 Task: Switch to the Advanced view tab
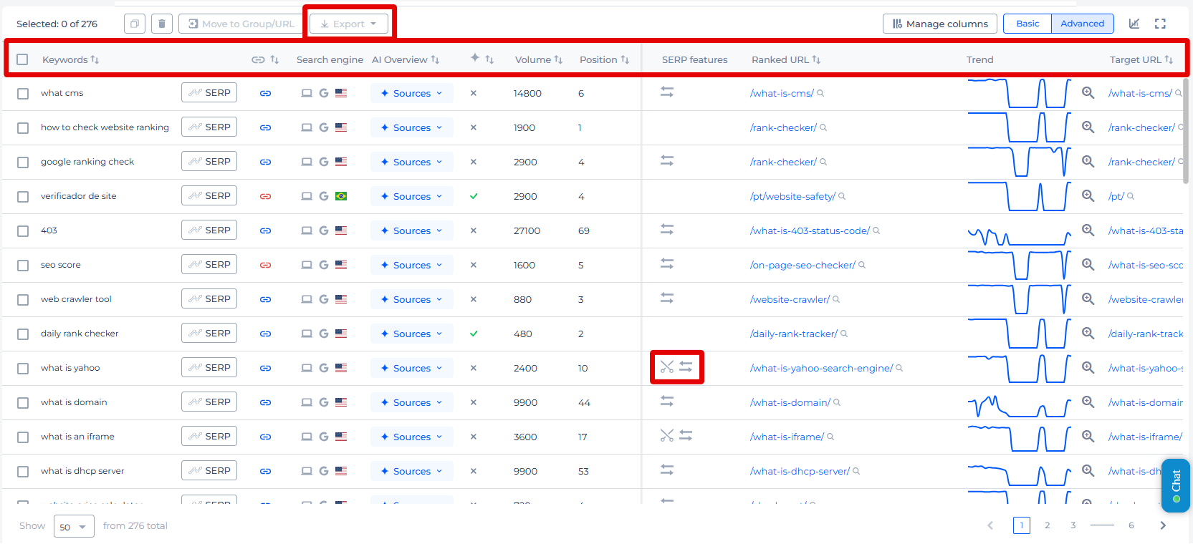(x=1082, y=24)
